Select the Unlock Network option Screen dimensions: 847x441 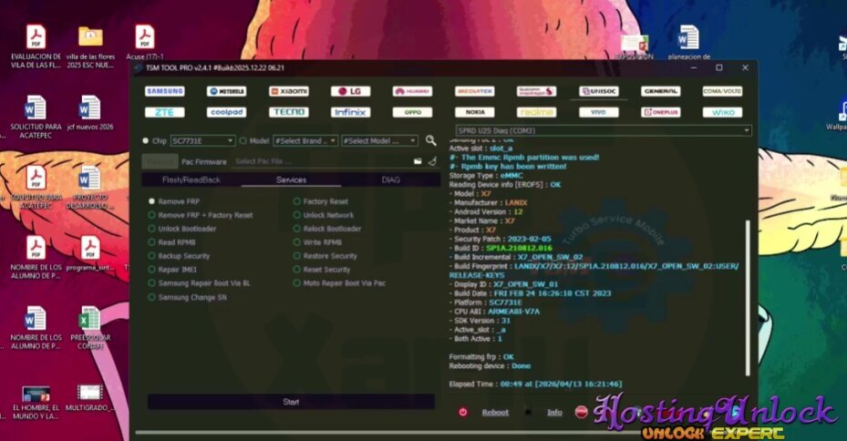coord(324,215)
